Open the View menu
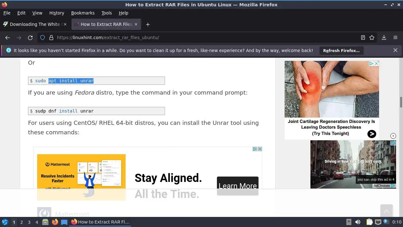This screenshot has height=227, width=403. pyautogui.click(x=37, y=13)
